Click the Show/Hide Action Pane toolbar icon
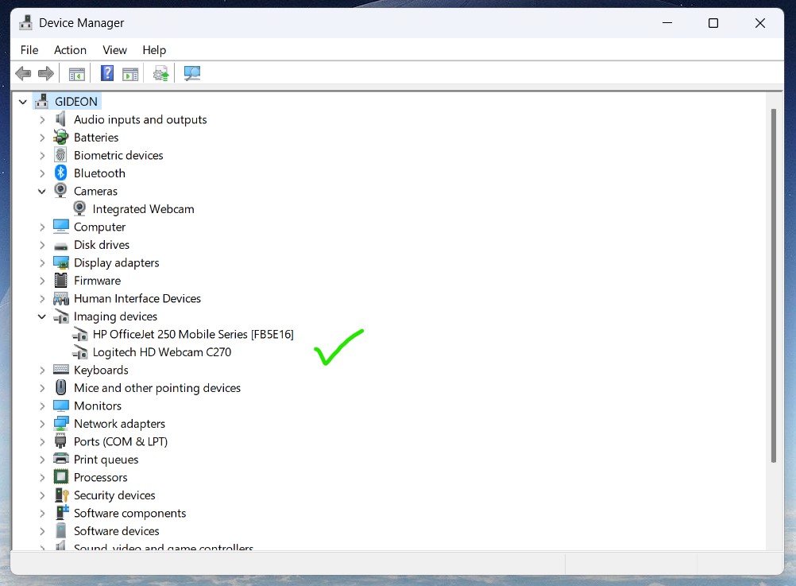This screenshot has width=796, height=586. pyautogui.click(x=130, y=74)
